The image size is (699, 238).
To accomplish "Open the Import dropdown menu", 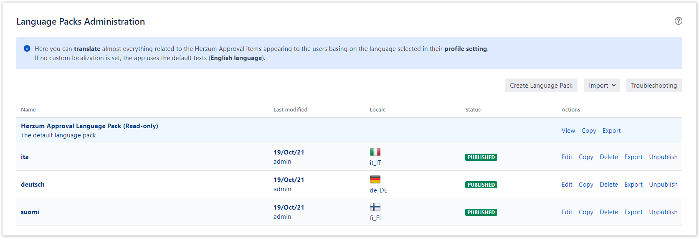I will 601,86.
